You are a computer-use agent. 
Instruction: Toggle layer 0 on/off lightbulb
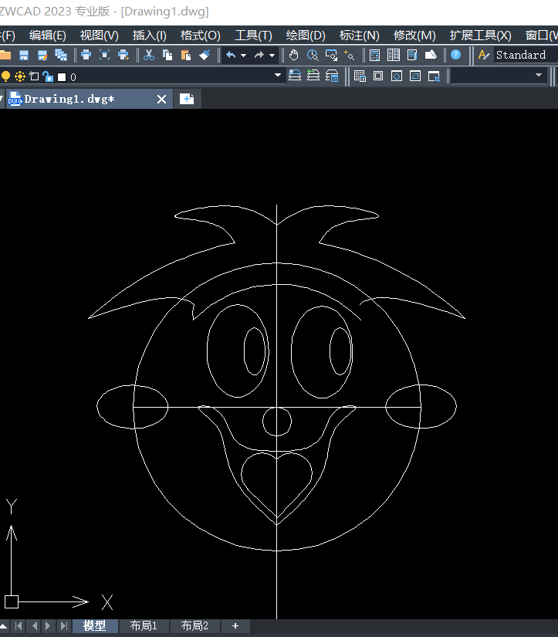click(5, 76)
